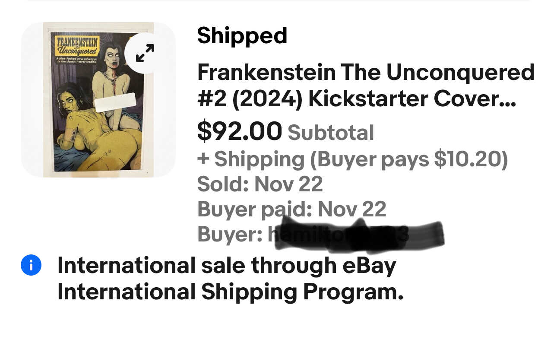The width and height of the screenshot is (557, 346).
Task: Click the Buyer paid: Nov 22 line
Action: (291, 210)
